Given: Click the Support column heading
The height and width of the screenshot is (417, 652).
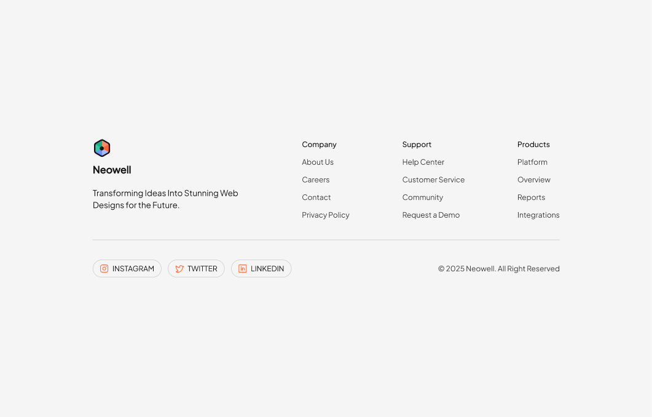Looking at the screenshot, I should click(417, 145).
